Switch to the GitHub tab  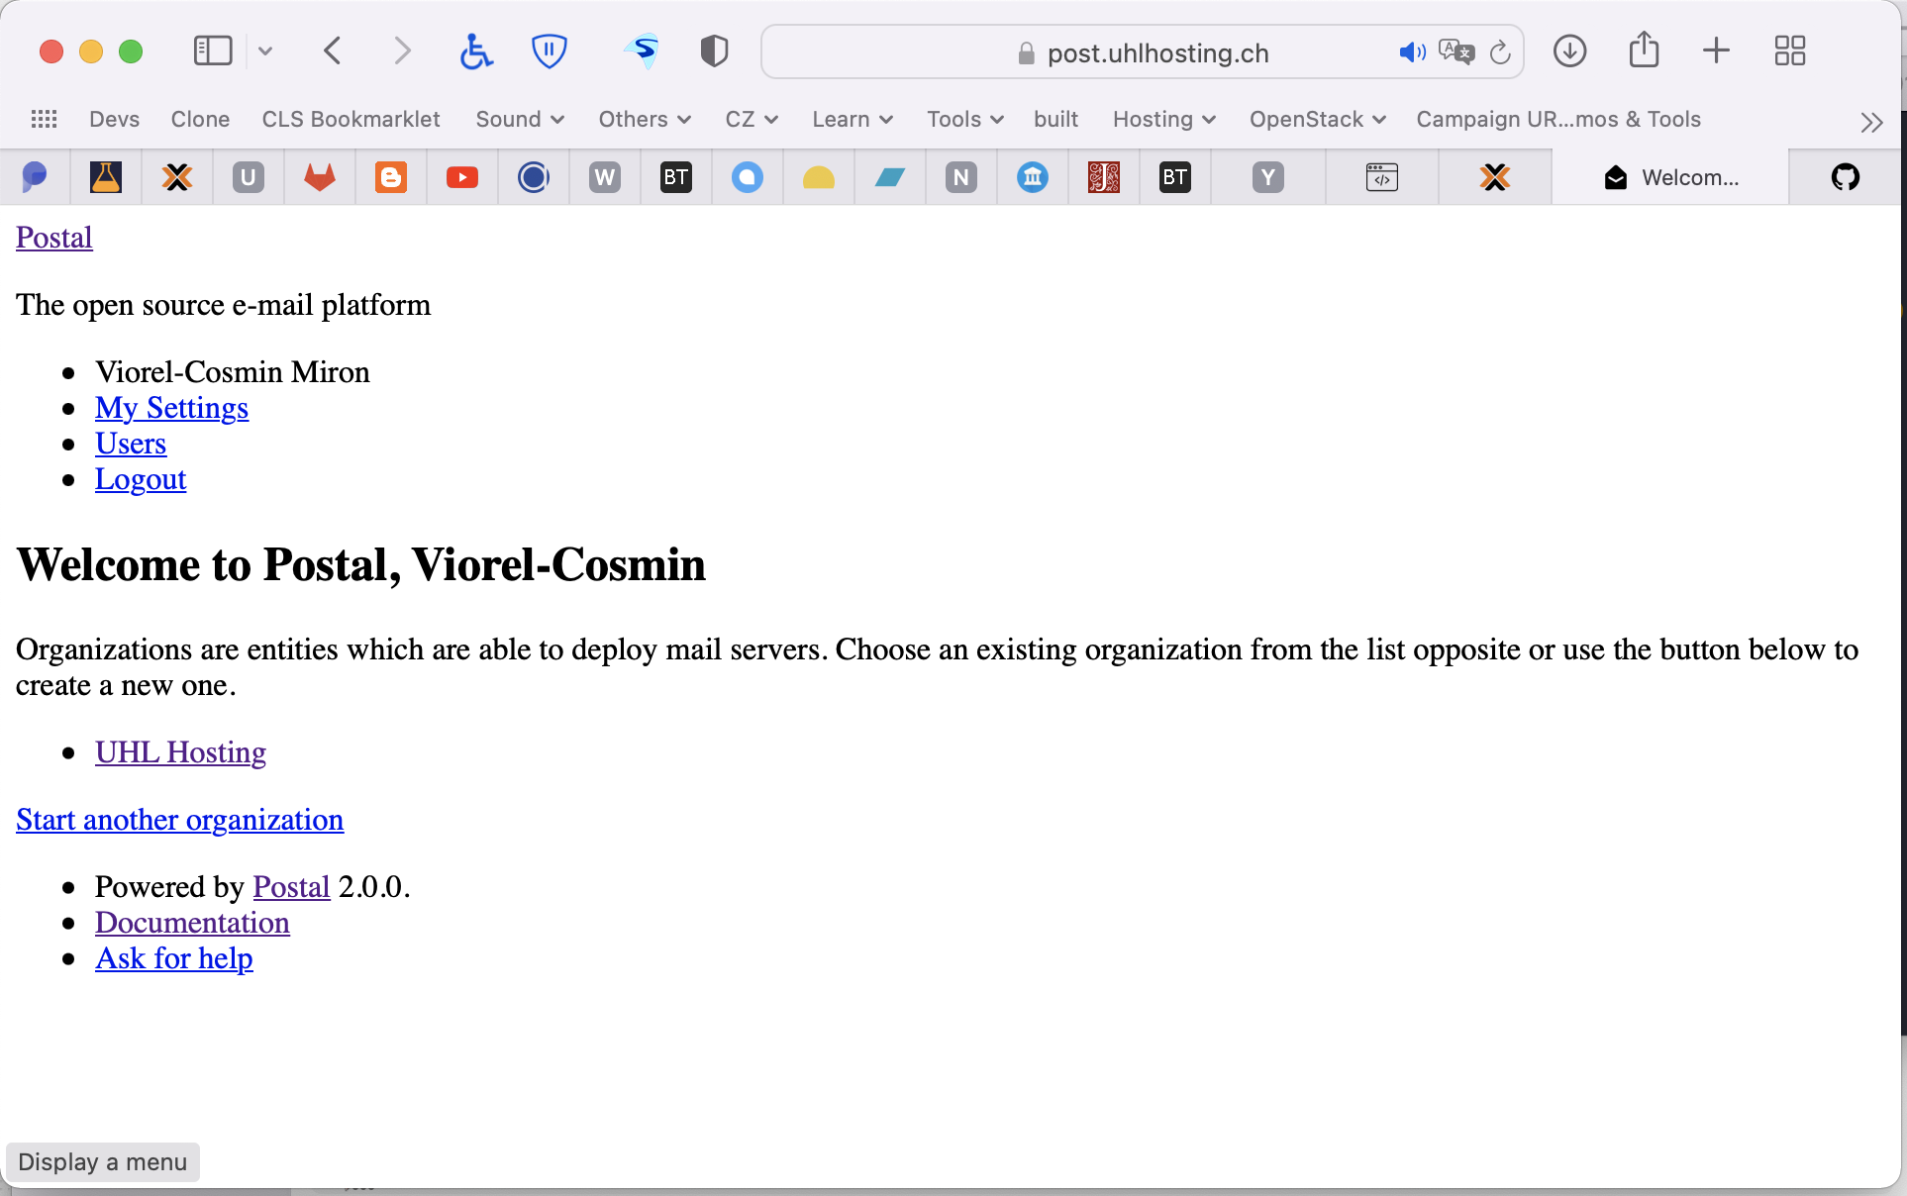tap(1845, 177)
